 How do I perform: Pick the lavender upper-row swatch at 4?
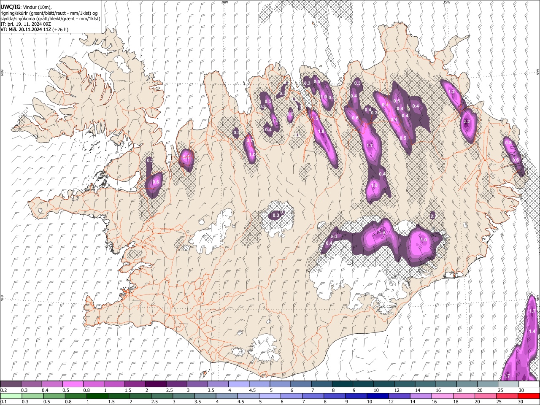(239, 384)
